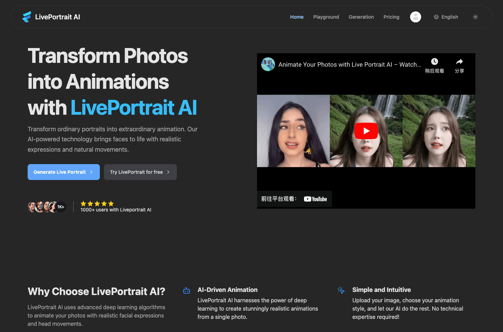Select Generation in the navigation menu
Image resolution: width=503 pixels, height=332 pixels.
361,17
